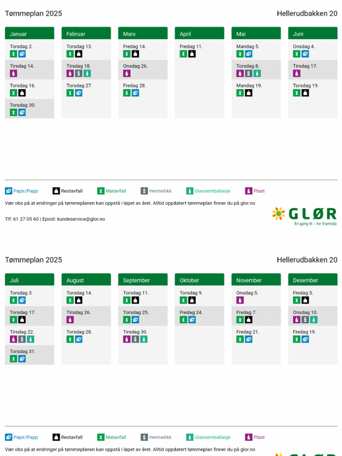
Task: Click Hermetikk icon under Torsdag 8. Mai
Action: pos(248,73)
